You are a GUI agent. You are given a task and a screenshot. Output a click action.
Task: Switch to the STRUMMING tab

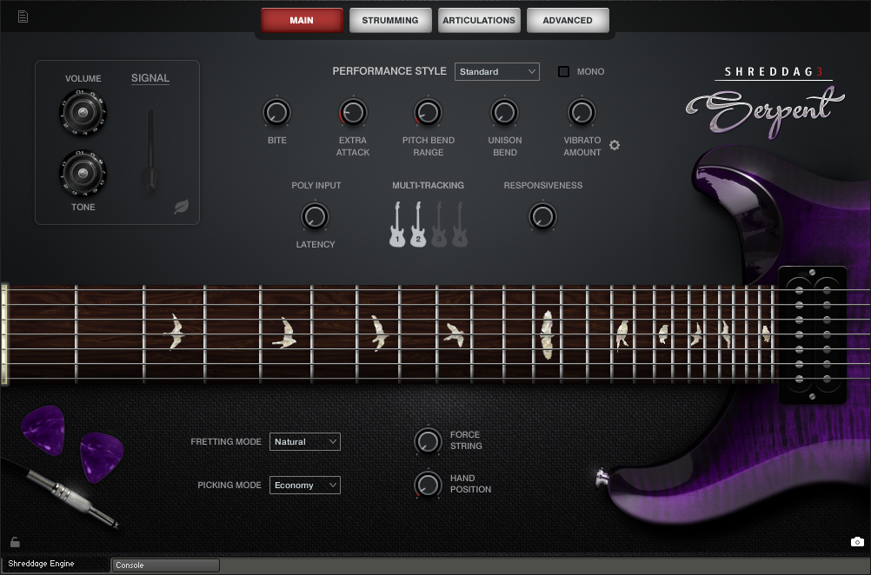pos(390,19)
